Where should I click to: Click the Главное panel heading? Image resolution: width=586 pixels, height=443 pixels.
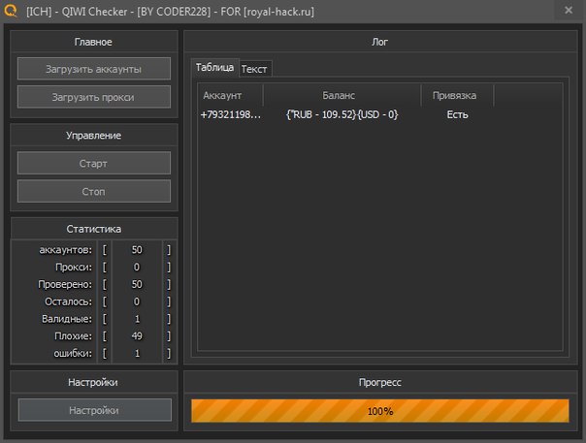click(93, 42)
